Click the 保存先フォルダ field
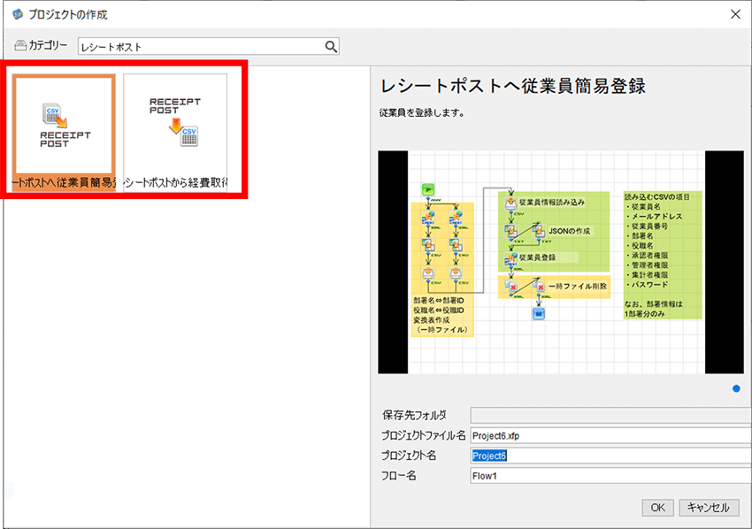 (x=611, y=415)
